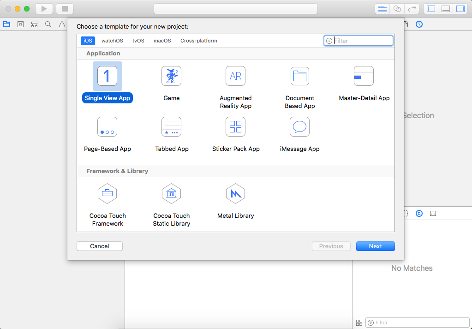Toggle the Debug area visibility

[446, 9]
